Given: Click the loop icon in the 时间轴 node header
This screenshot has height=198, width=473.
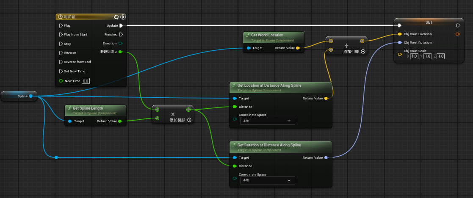Looking at the screenshot, I should (116, 17).
